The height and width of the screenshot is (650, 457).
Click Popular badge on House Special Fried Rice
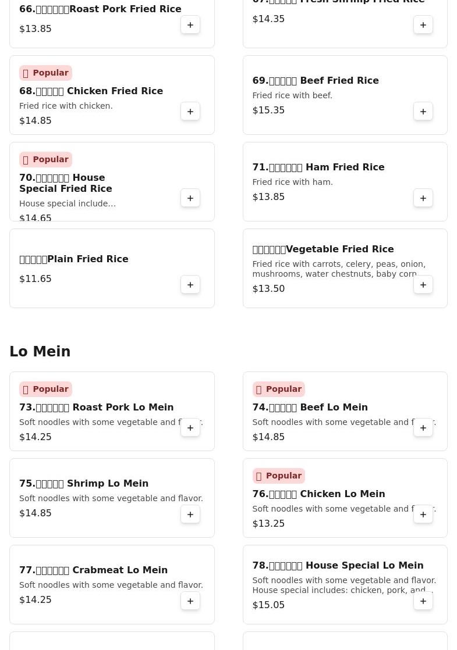pyautogui.click(x=45, y=159)
